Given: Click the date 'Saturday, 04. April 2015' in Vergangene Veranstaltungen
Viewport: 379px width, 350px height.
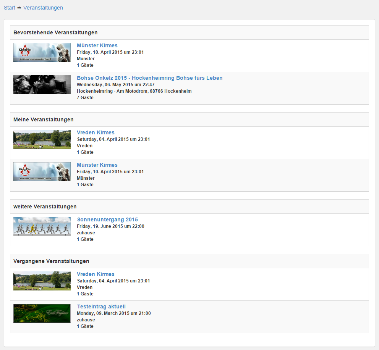Looking at the screenshot, I should (113, 281).
